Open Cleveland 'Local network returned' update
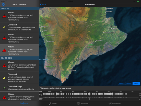 pos(19,78)
